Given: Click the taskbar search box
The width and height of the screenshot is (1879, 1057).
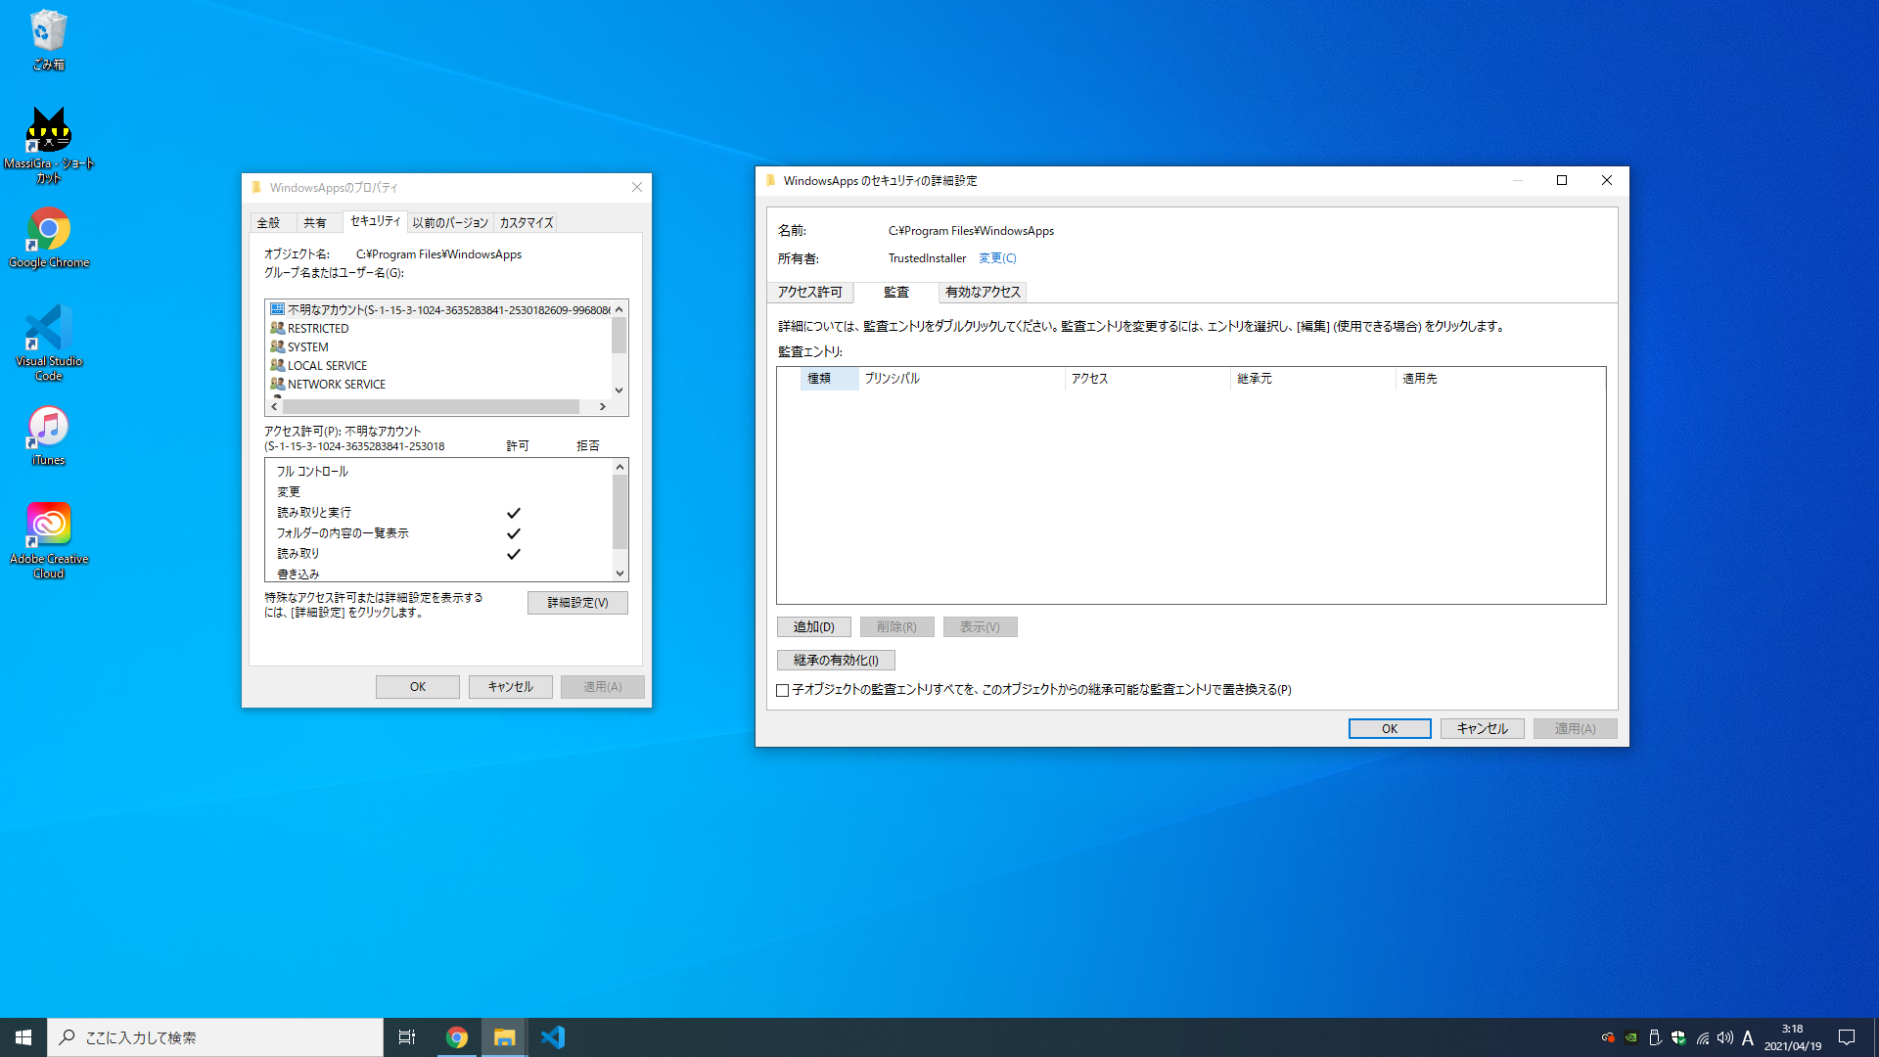Looking at the screenshot, I should [215, 1037].
